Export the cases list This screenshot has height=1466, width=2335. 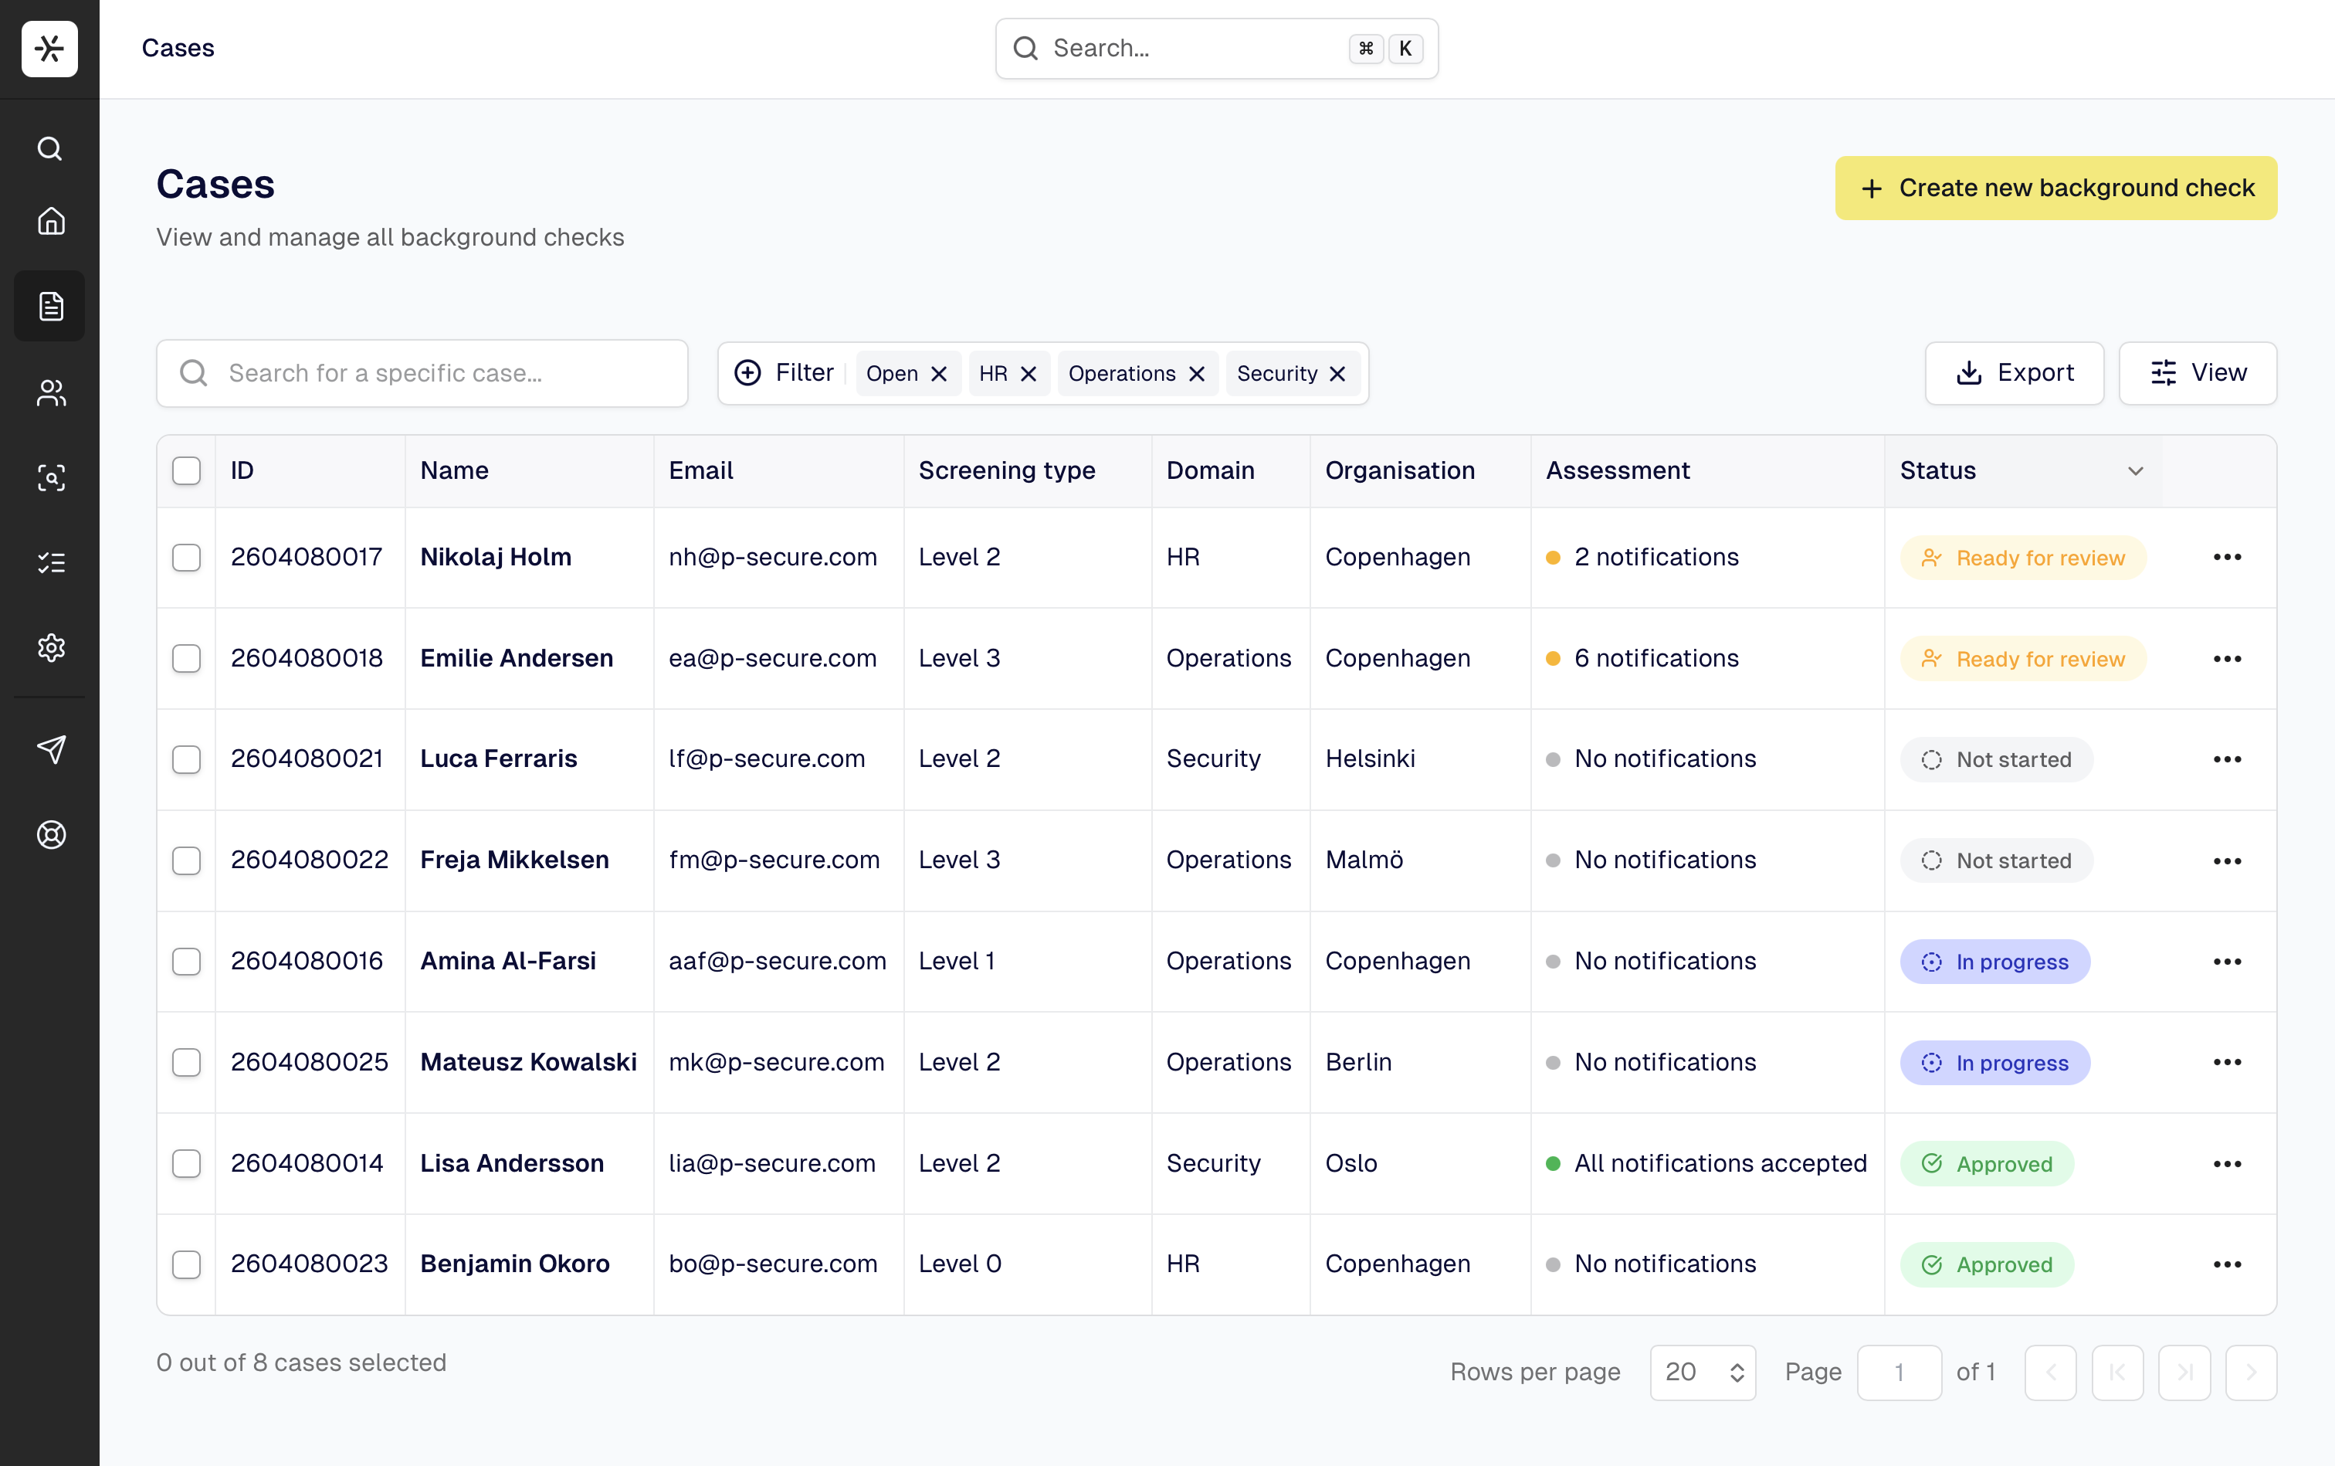pos(2014,373)
